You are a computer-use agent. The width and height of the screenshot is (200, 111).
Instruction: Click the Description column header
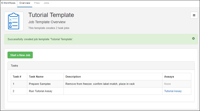pyautogui.click(x=73, y=77)
